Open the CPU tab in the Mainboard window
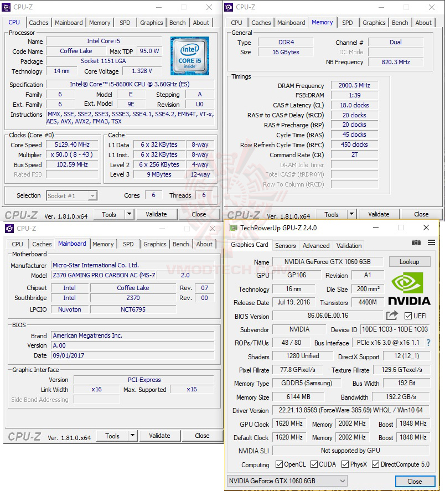 point(17,244)
